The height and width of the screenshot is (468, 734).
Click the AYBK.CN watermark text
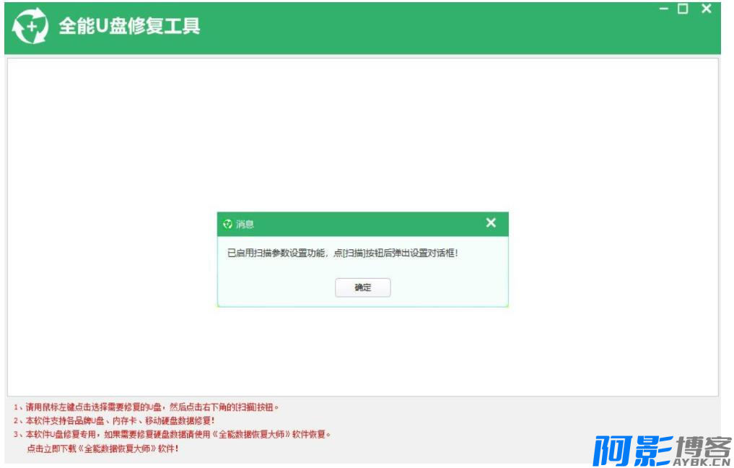pyautogui.click(x=701, y=460)
